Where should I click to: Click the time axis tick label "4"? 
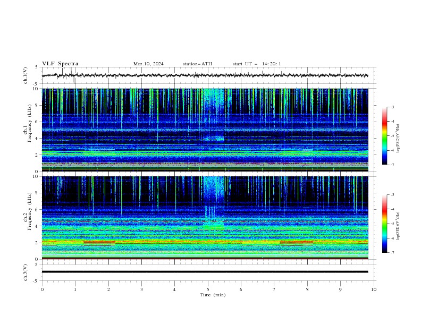pyautogui.click(x=174, y=289)
